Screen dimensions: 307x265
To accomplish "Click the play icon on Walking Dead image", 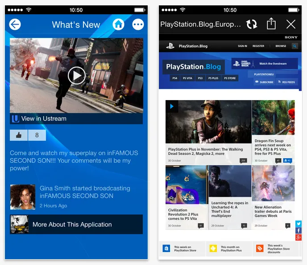I will [x=172, y=106].
